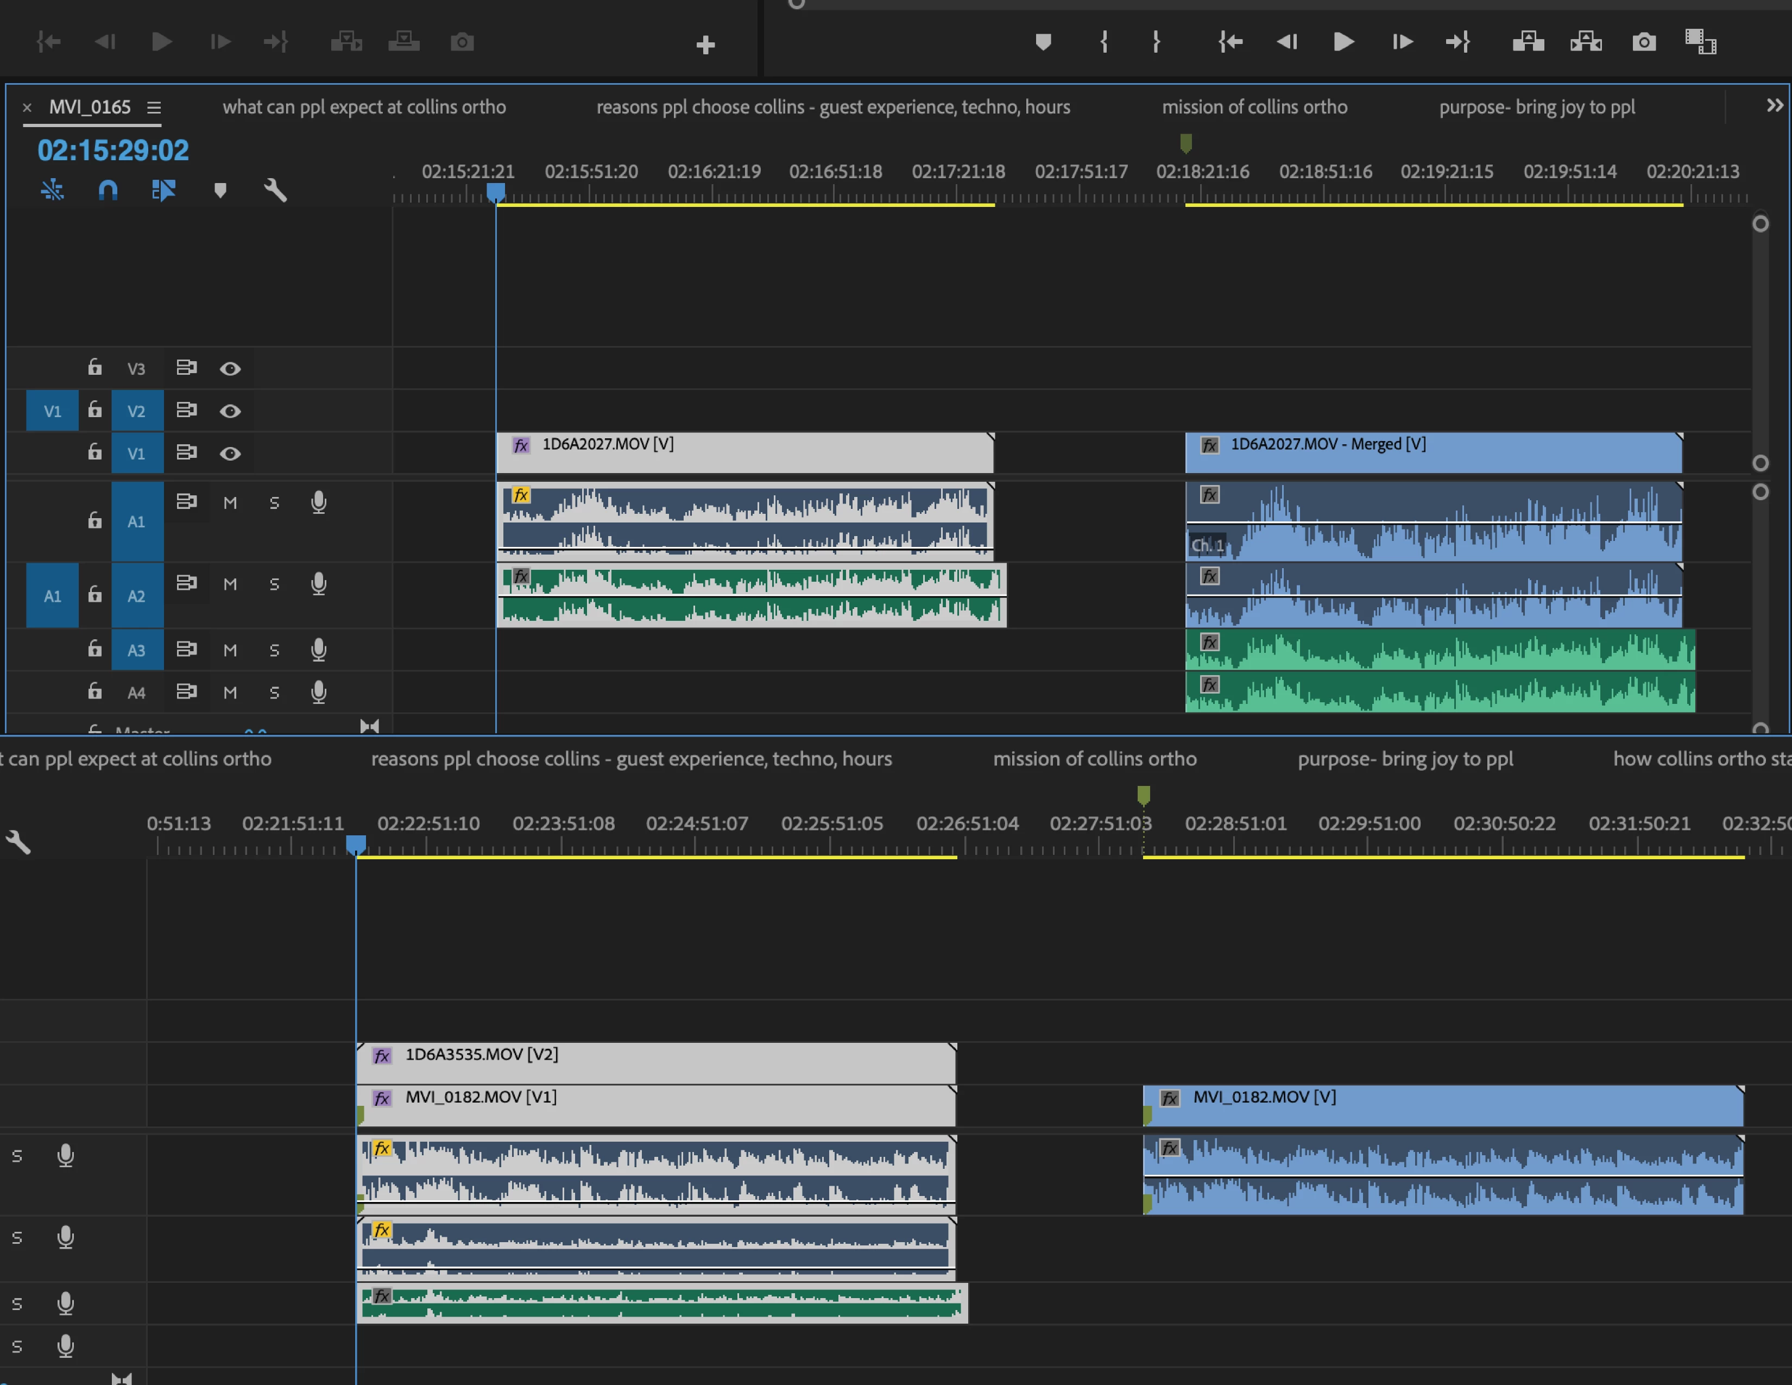Click Go to In point button

(x=1230, y=42)
